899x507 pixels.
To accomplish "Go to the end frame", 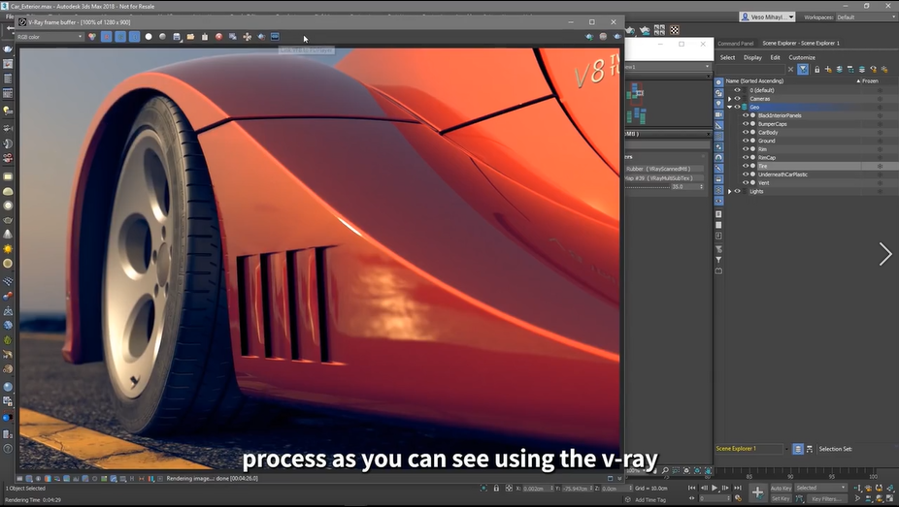I will (738, 489).
